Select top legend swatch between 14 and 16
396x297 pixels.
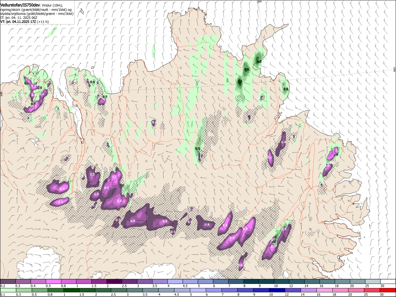point(312,281)
